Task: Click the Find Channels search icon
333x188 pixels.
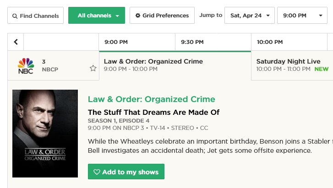Action: click(15, 16)
